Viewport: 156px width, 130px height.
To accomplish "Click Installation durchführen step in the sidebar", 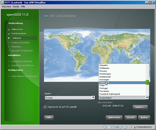I will 22,66.
